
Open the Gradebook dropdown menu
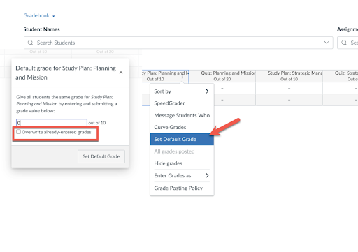[x=39, y=16]
